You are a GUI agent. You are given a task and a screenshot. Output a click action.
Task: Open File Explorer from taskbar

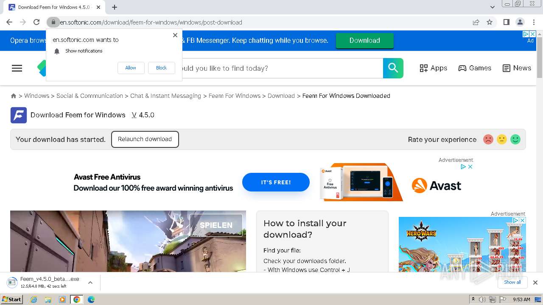[48, 299]
